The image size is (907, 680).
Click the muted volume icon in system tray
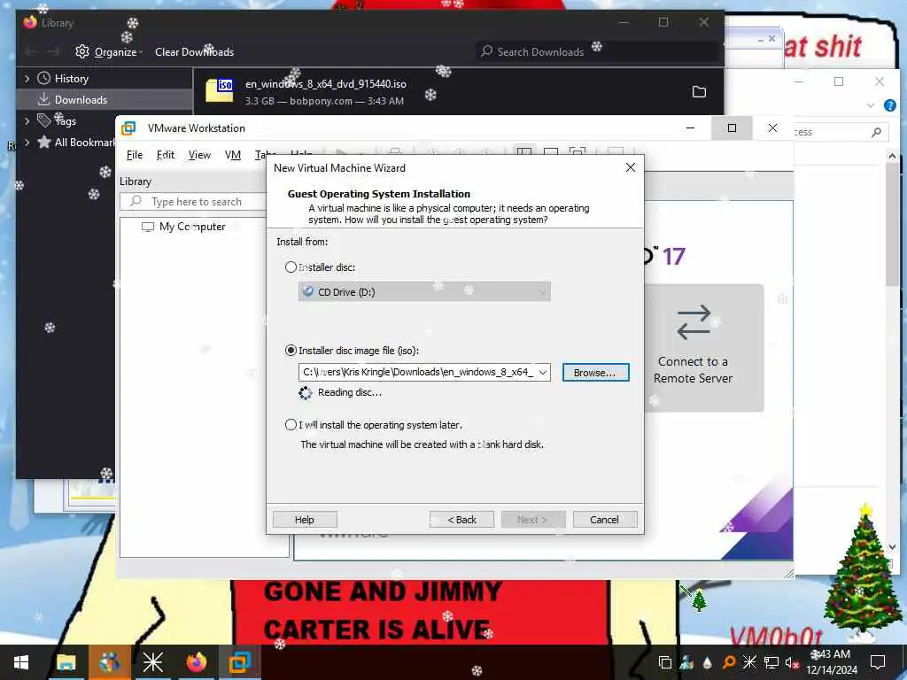(x=792, y=662)
